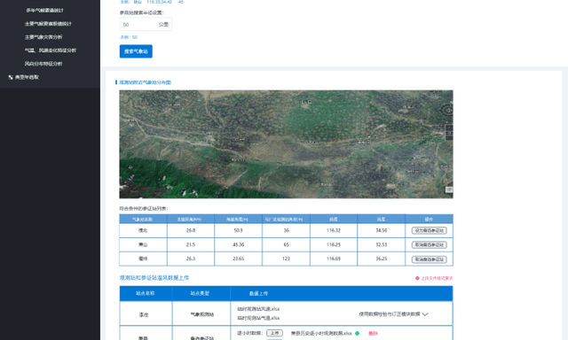This screenshot has height=340, width=568.
Task: Click the 116.69 longitude cell
Action: coord(334,259)
